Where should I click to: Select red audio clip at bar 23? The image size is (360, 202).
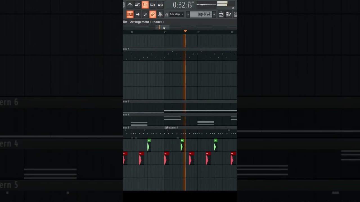233,158
